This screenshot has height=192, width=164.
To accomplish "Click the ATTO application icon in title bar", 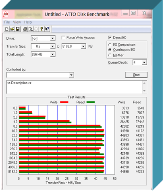I will (6, 14).
